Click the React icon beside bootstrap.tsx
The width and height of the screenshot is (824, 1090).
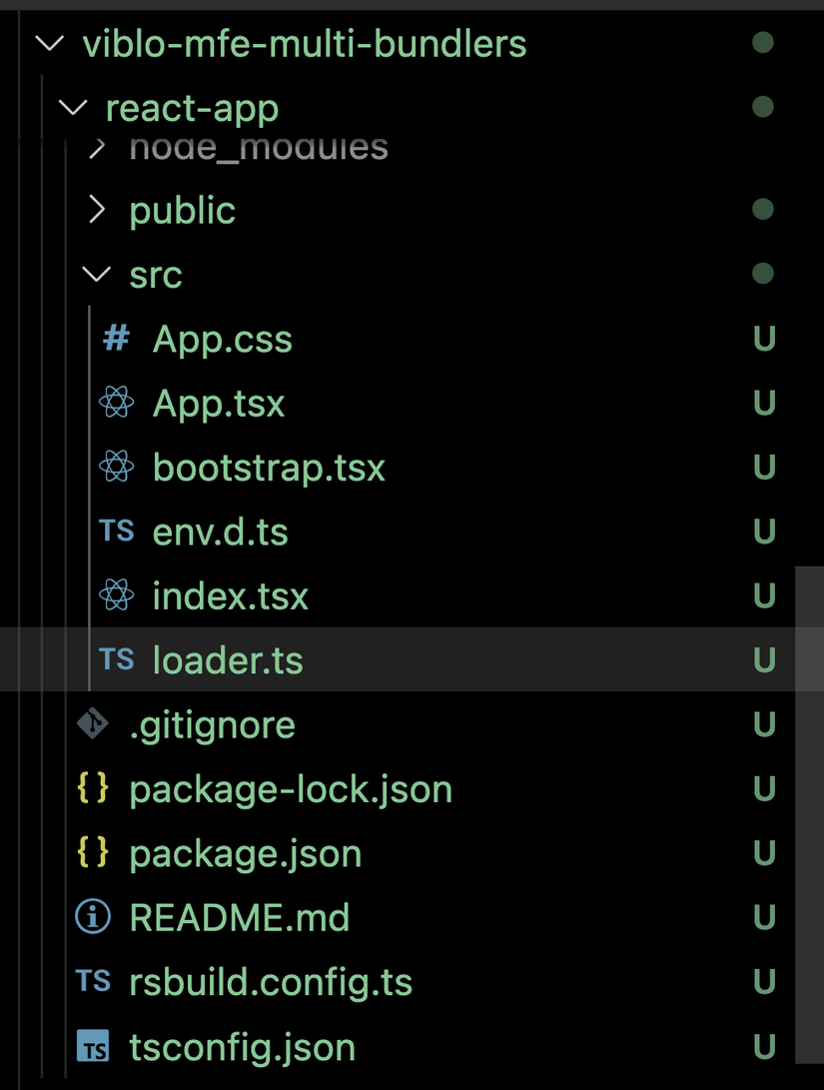pyautogui.click(x=117, y=467)
